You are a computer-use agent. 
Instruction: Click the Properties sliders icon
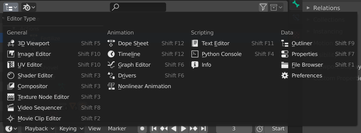tap(285, 54)
